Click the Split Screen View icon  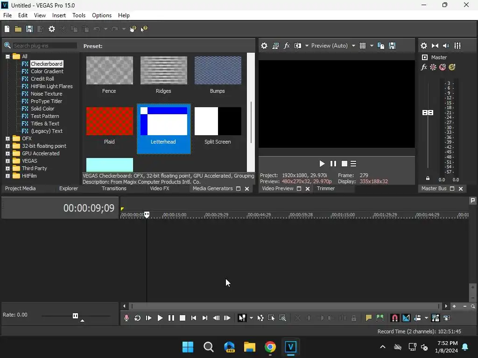[297, 46]
